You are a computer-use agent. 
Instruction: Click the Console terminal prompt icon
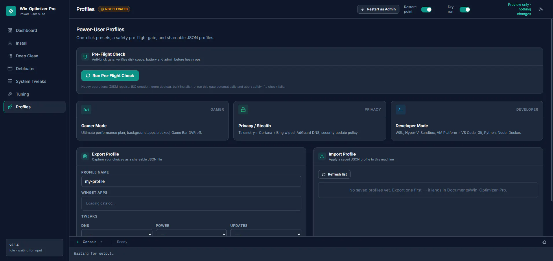[78, 242]
